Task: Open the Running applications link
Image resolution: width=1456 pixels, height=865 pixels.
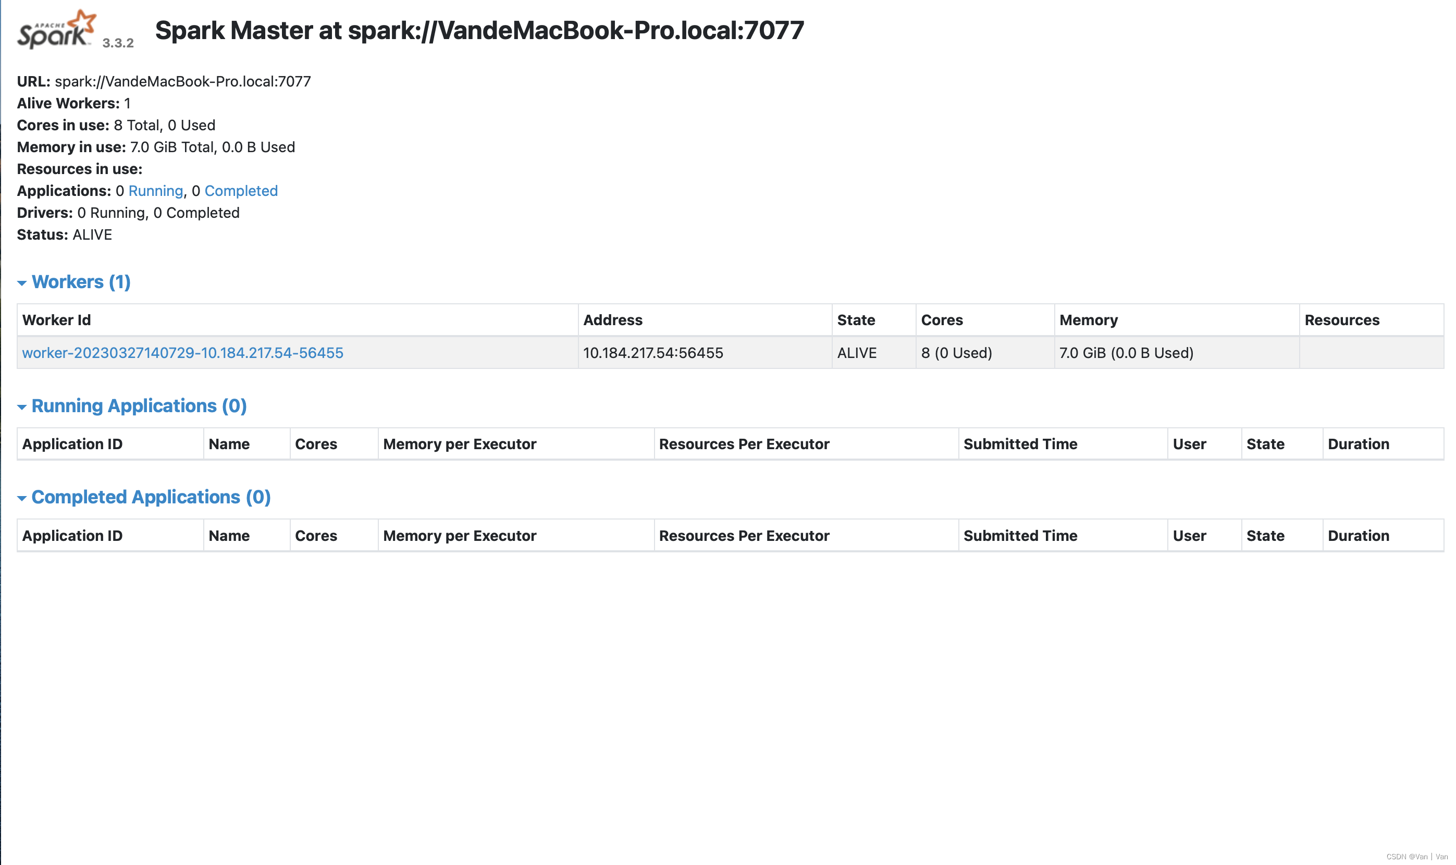Action: (155, 191)
